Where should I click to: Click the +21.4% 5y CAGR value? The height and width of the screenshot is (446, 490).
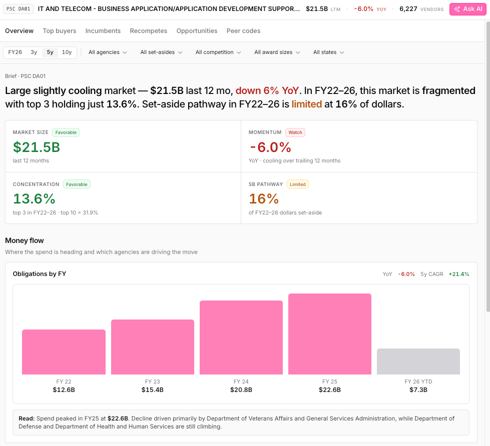coord(459,274)
